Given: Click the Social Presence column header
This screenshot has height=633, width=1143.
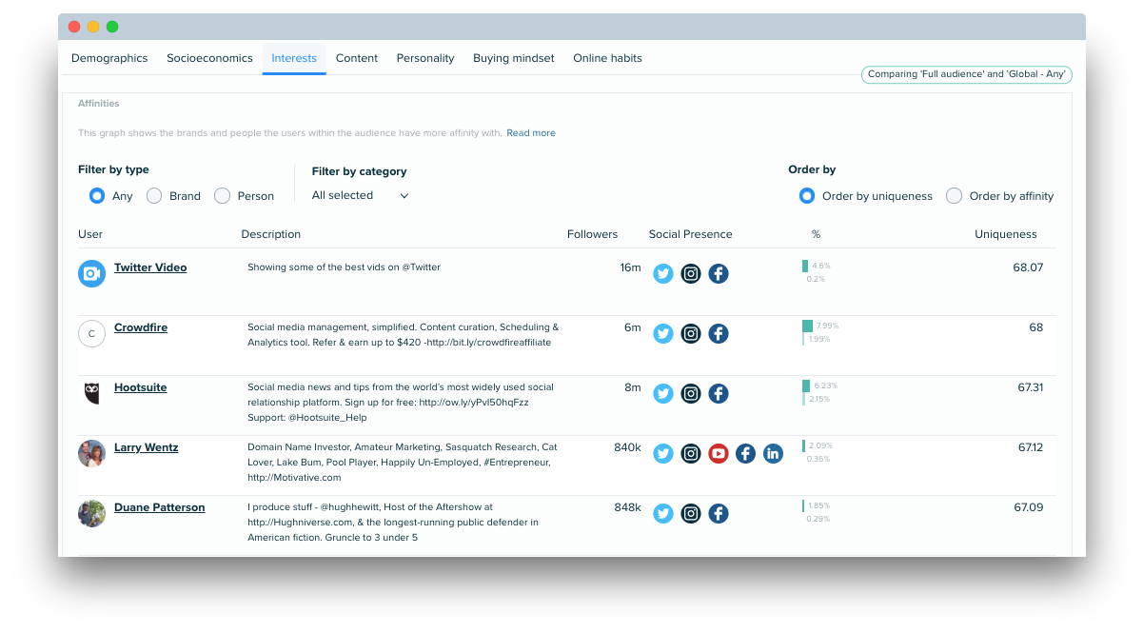Looking at the screenshot, I should click(x=691, y=234).
